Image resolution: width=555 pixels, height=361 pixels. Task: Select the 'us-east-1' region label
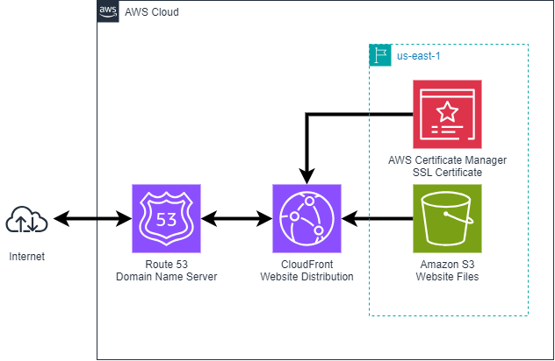[x=418, y=56]
